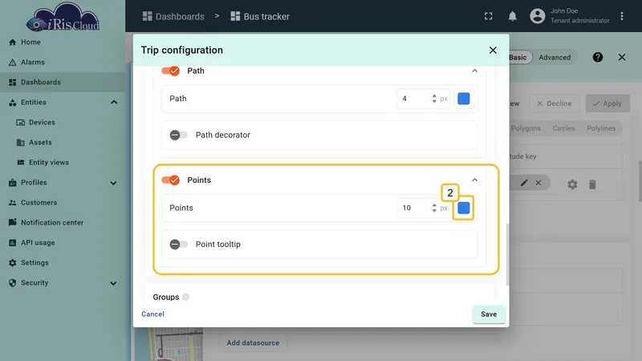The height and width of the screenshot is (361, 642).
Task: Select the Polygons tab
Action: (526, 128)
